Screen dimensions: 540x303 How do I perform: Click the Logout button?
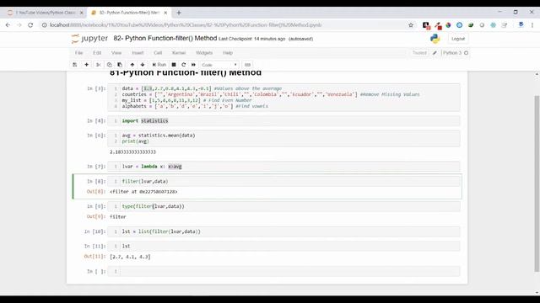pos(458,39)
